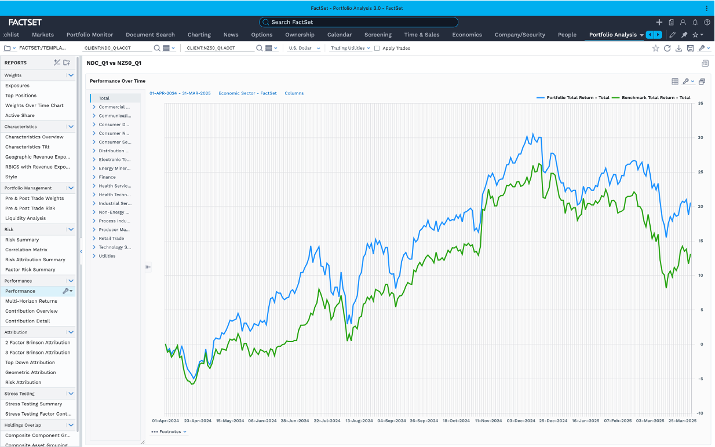Open the help question mark icon

click(707, 22)
